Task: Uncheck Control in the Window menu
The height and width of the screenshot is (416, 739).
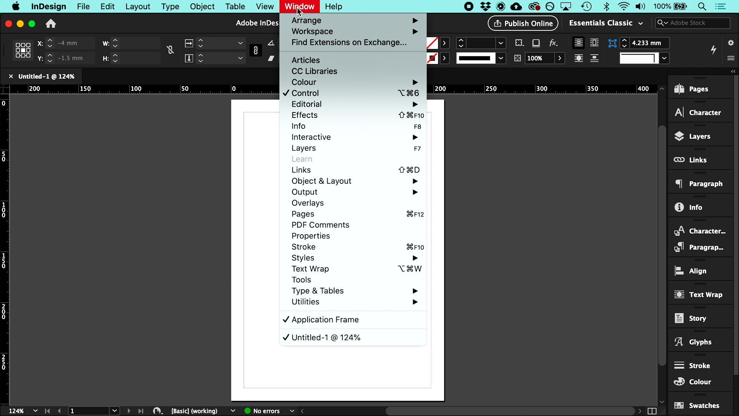Action: click(x=305, y=93)
